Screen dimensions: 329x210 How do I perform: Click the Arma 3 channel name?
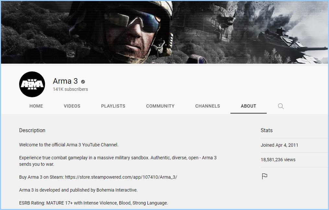[x=65, y=81]
